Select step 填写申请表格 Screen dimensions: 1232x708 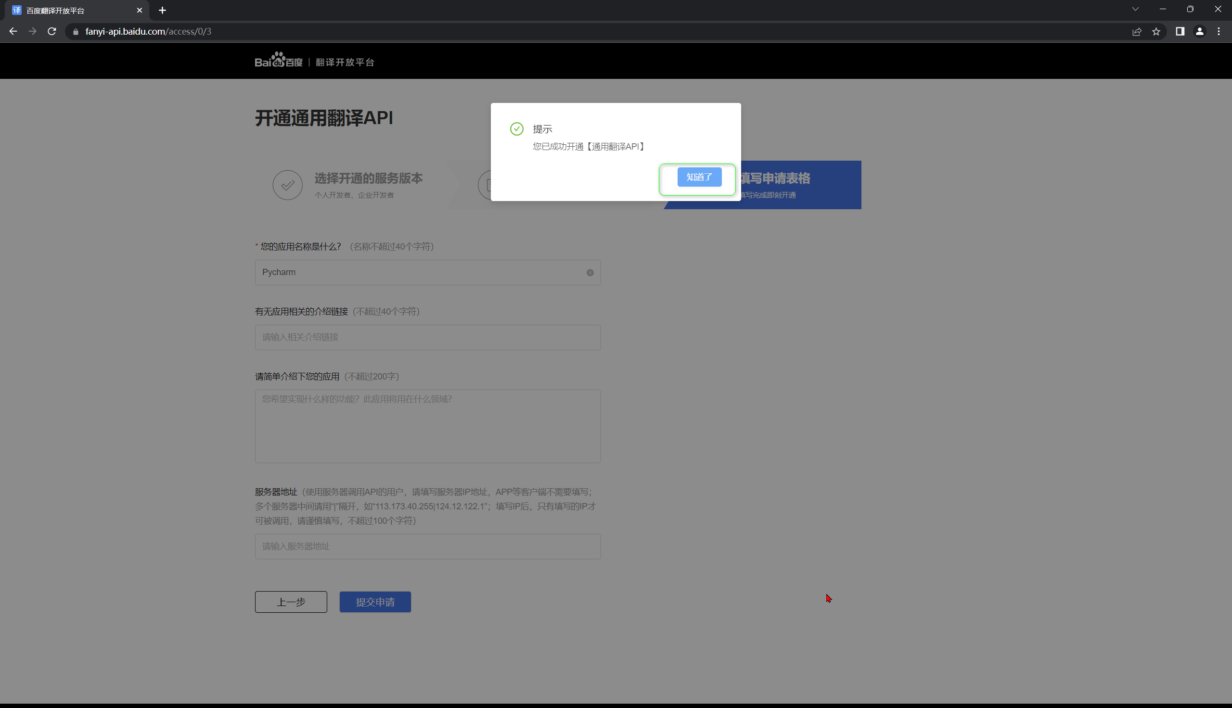point(775,178)
